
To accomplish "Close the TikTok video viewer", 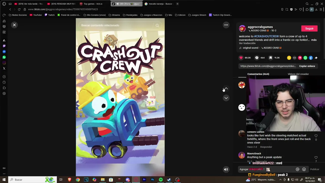I will 14,25.
